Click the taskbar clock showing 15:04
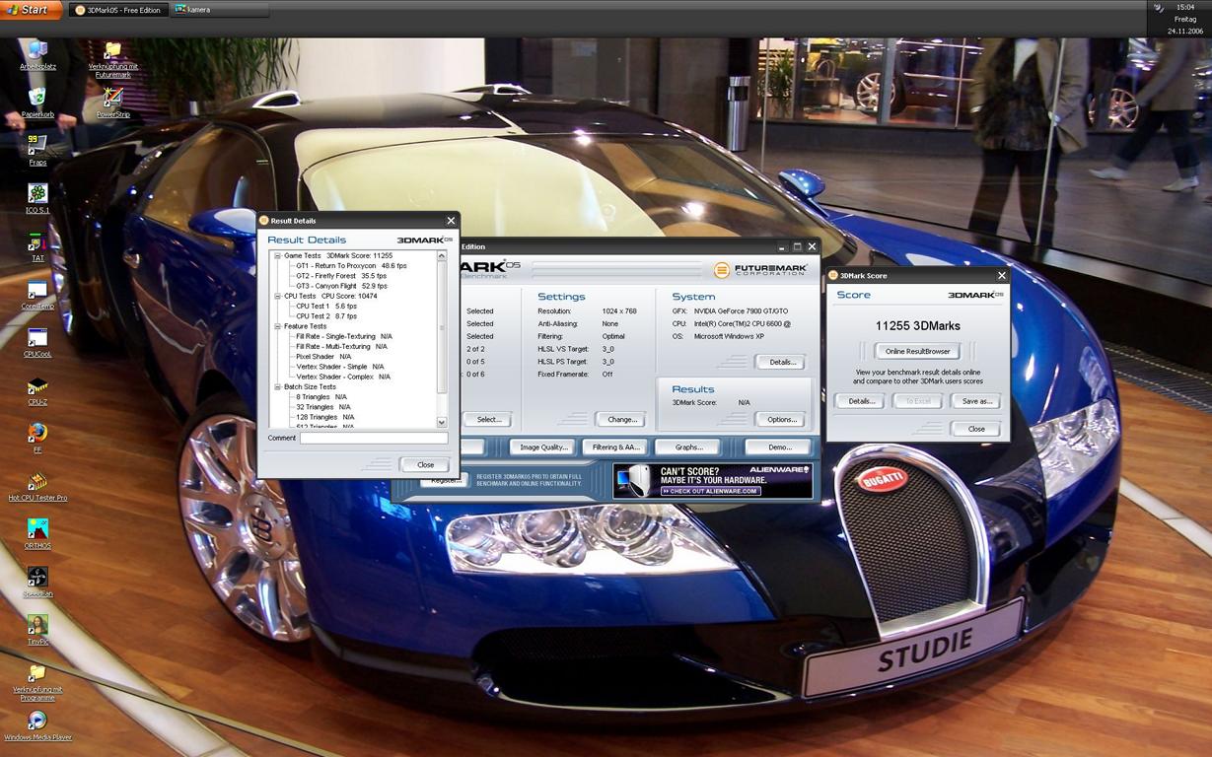1212x757 pixels. tap(1185, 7)
